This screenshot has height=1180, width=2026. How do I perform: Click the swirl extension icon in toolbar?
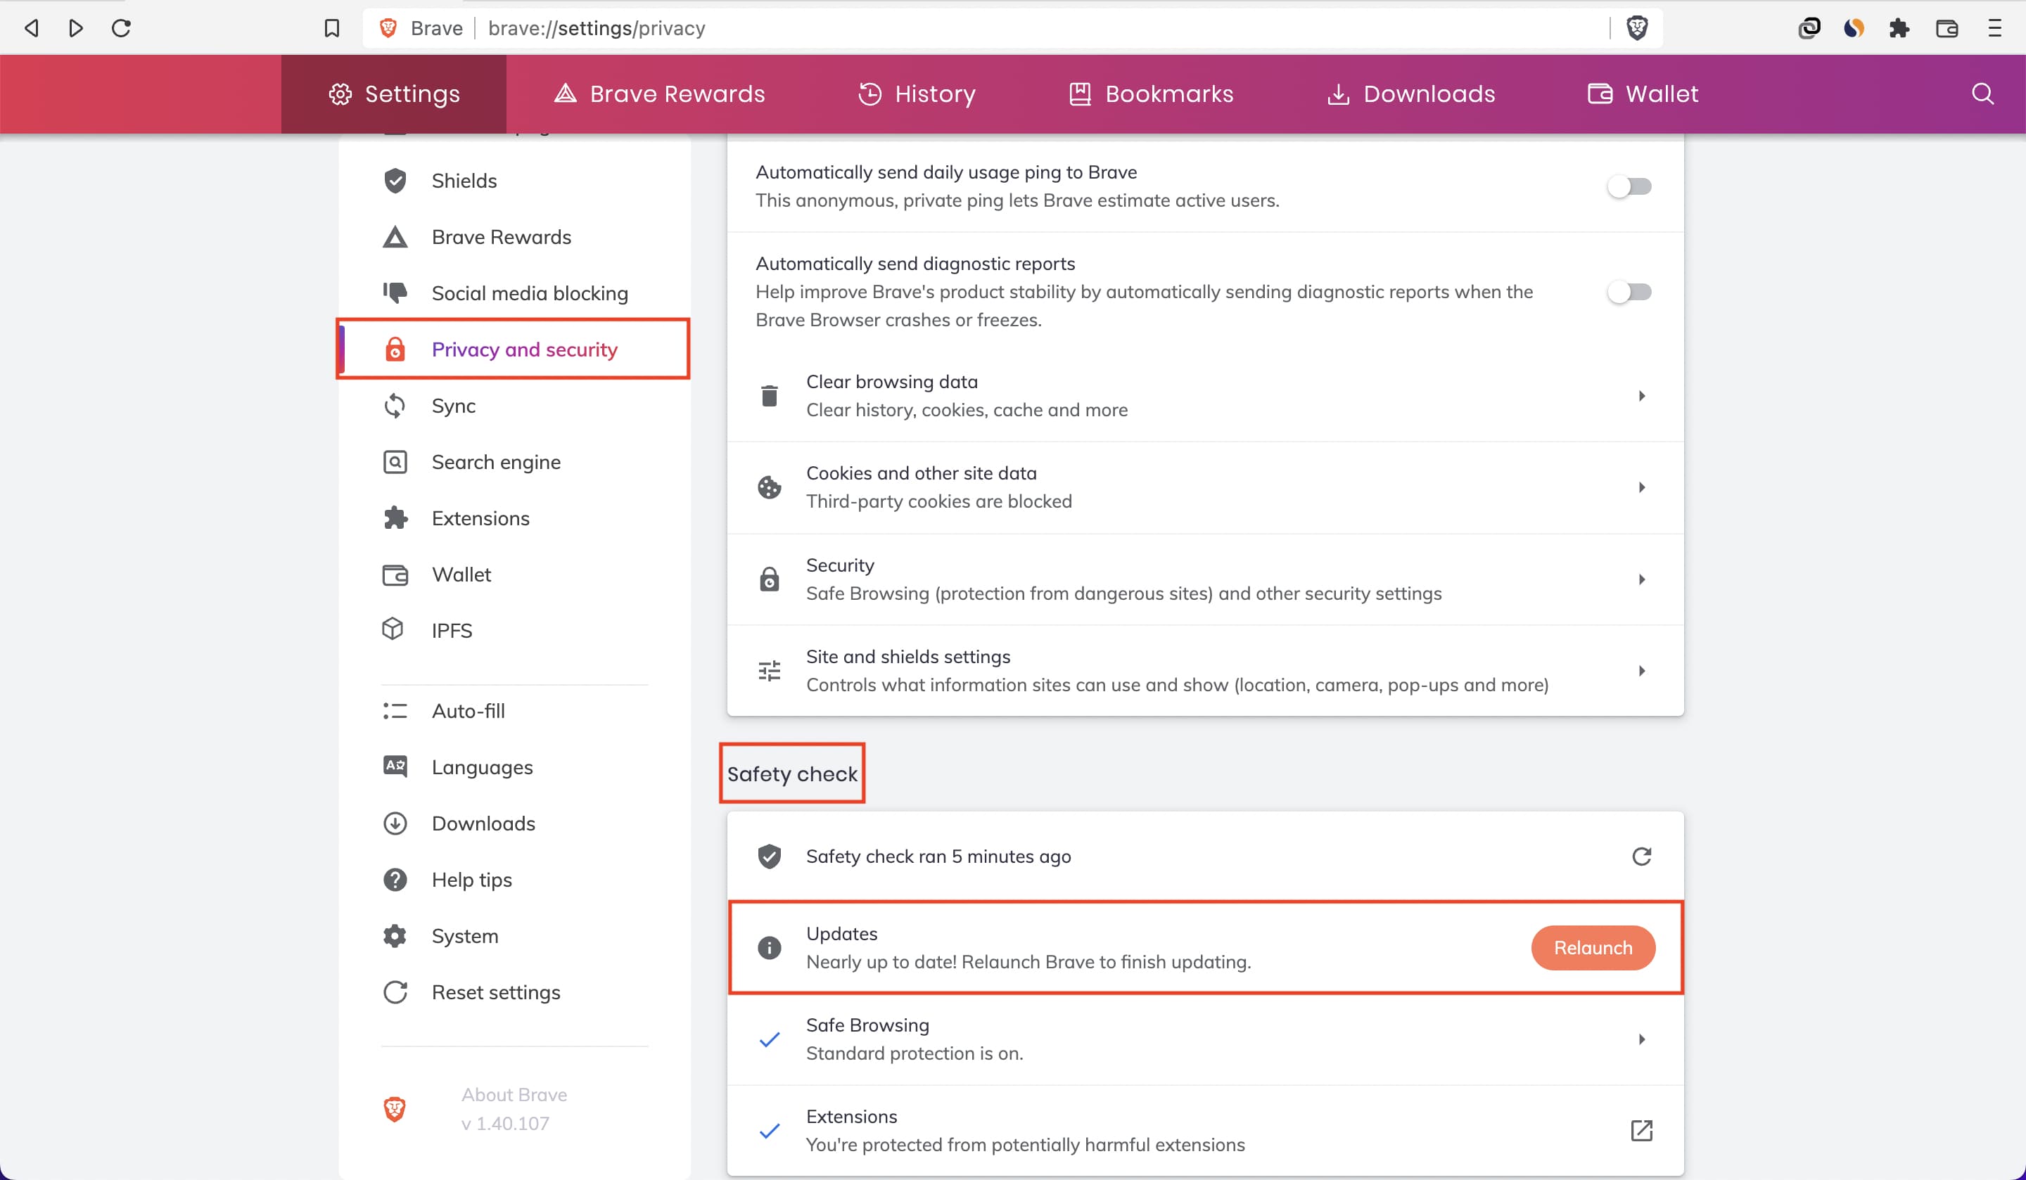[x=1809, y=28]
